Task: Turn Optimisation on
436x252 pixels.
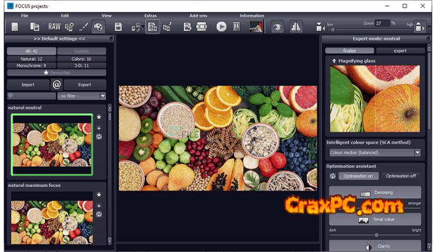Action: pyautogui.click(x=357, y=176)
